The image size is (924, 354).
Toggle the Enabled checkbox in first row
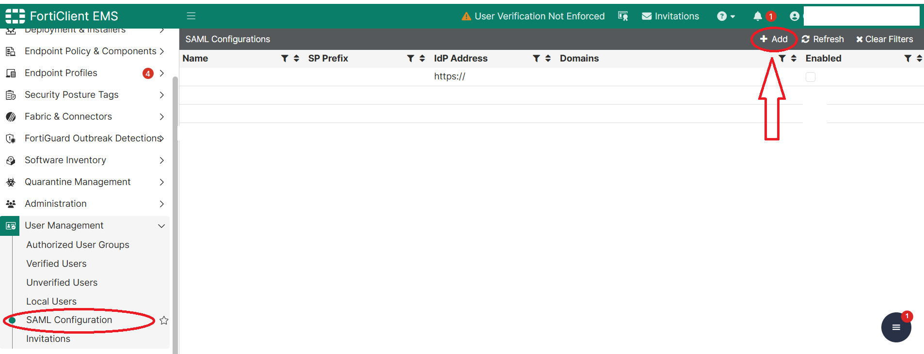point(811,77)
